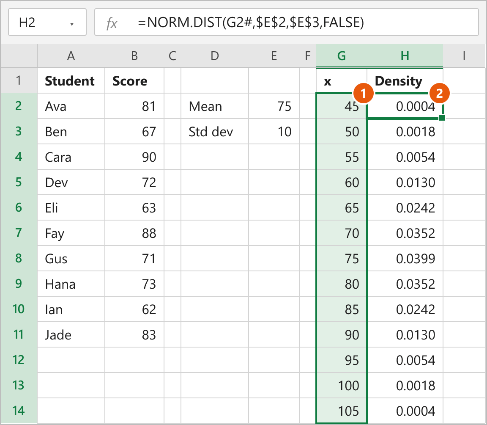The height and width of the screenshot is (425, 487).
Task: Select column F header
Action: [308, 56]
